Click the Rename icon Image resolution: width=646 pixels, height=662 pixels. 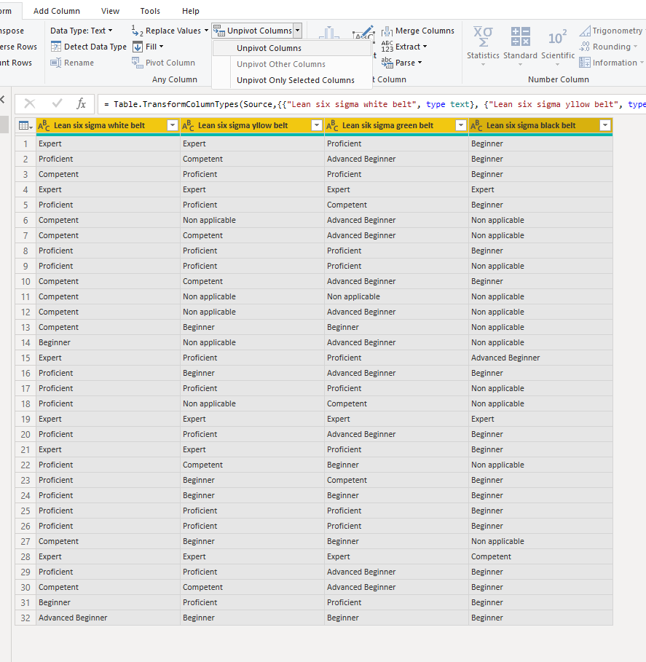tap(56, 63)
